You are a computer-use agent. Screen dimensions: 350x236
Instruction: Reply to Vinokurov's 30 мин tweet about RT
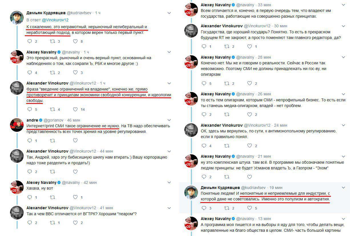204,46
